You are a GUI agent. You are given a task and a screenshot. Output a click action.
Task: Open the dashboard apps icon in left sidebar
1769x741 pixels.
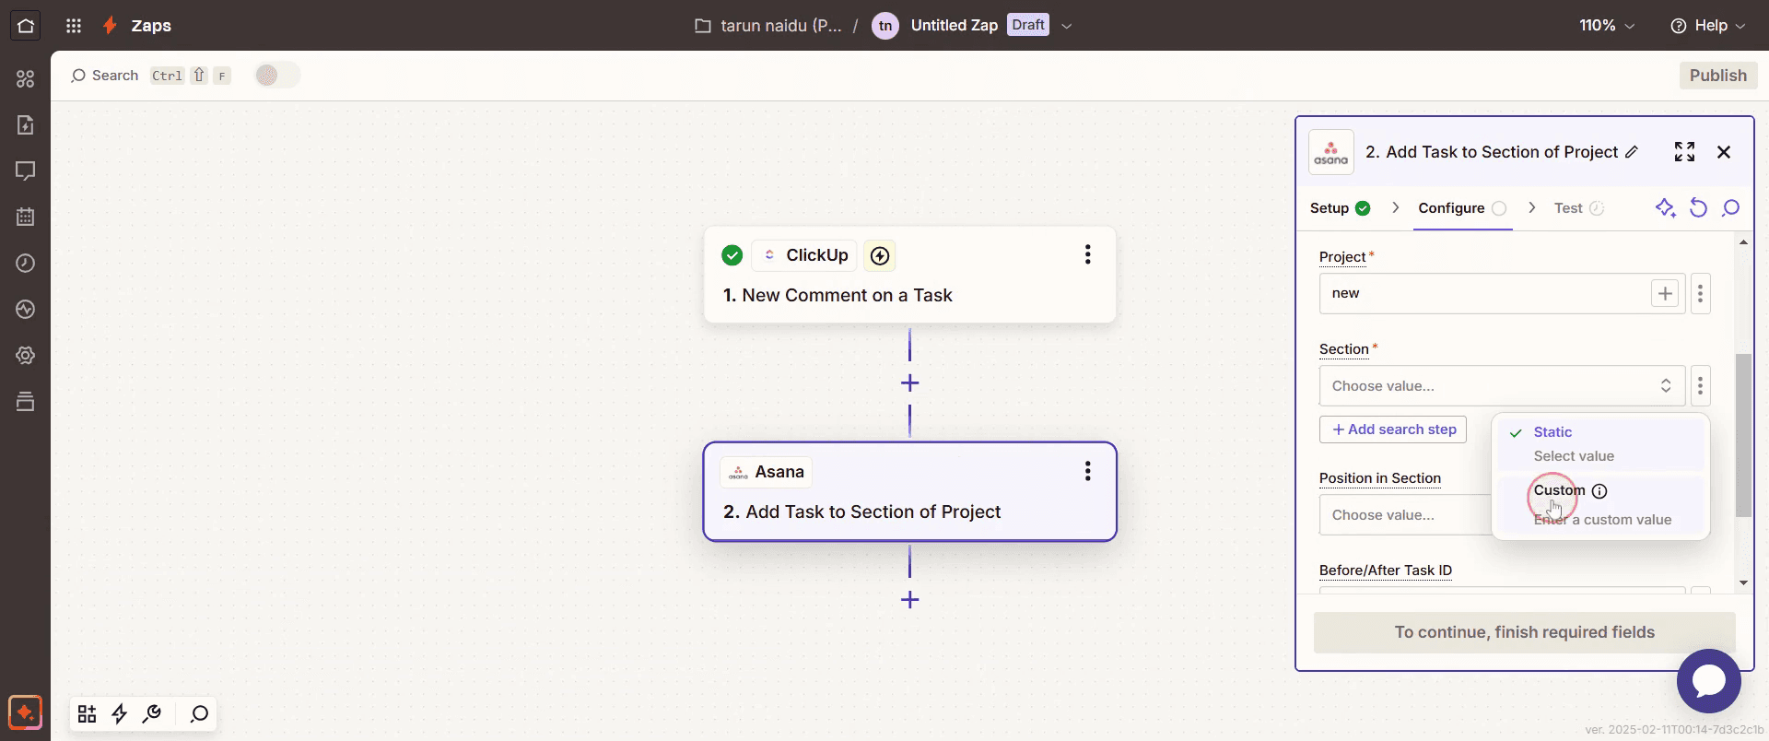(x=26, y=79)
